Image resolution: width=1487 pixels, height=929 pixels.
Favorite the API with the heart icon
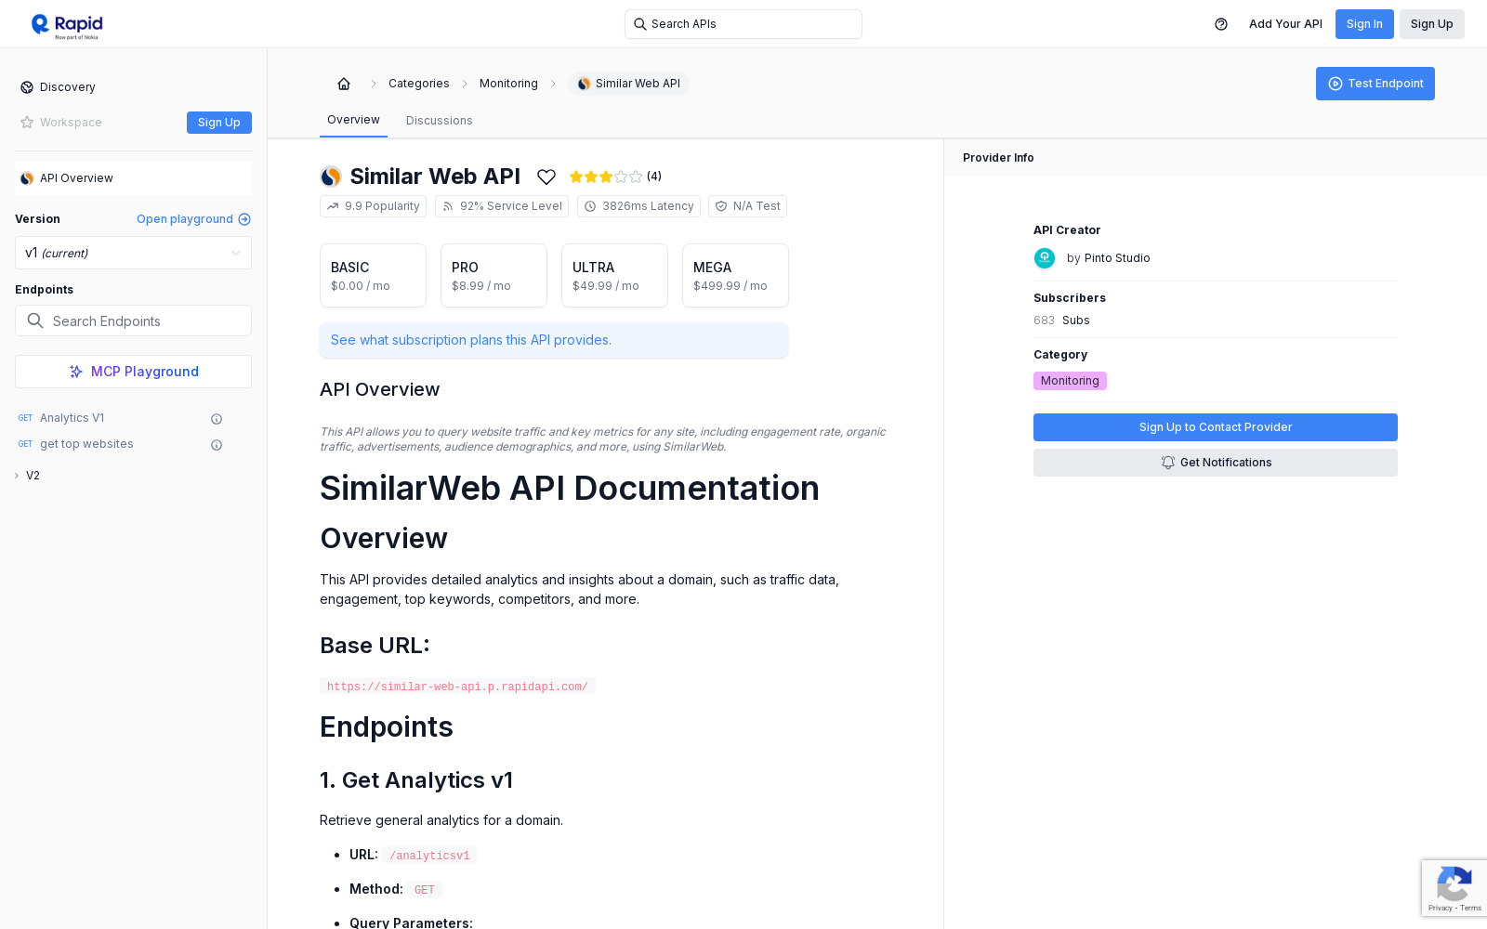(x=546, y=177)
